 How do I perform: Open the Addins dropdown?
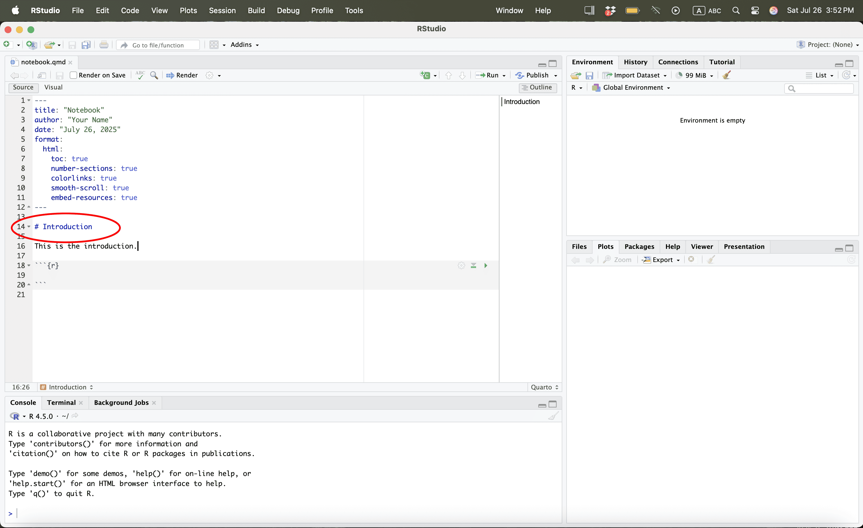click(244, 45)
